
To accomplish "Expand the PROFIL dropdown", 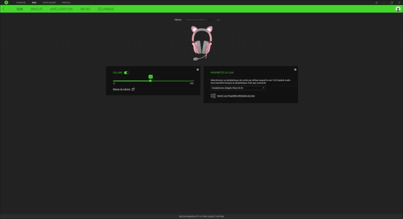I will pyautogui.click(x=199, y=20).
